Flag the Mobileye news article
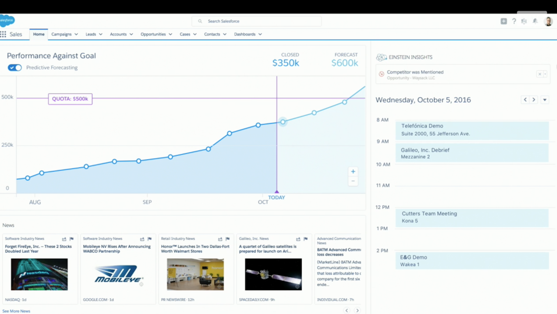 pos(150,239)
